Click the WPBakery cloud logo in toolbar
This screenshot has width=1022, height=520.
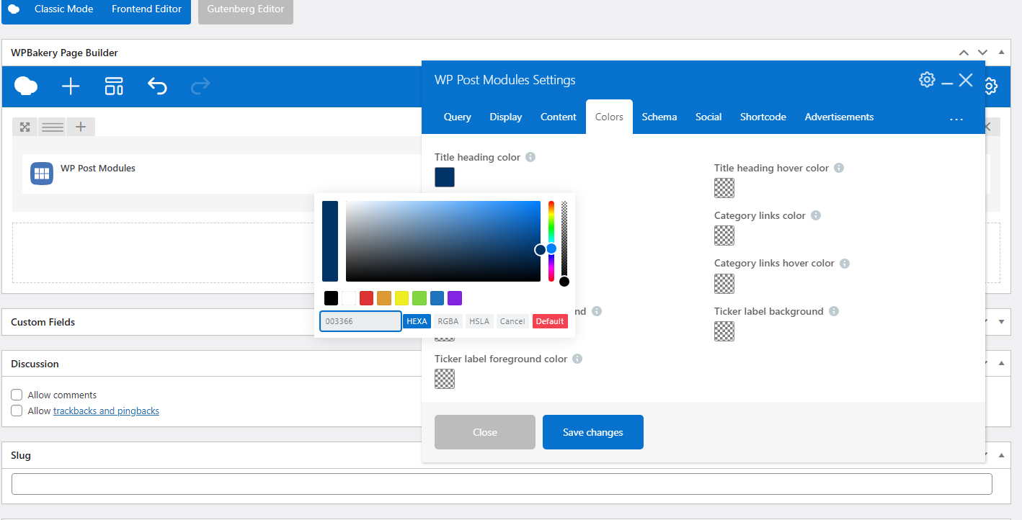26,86
